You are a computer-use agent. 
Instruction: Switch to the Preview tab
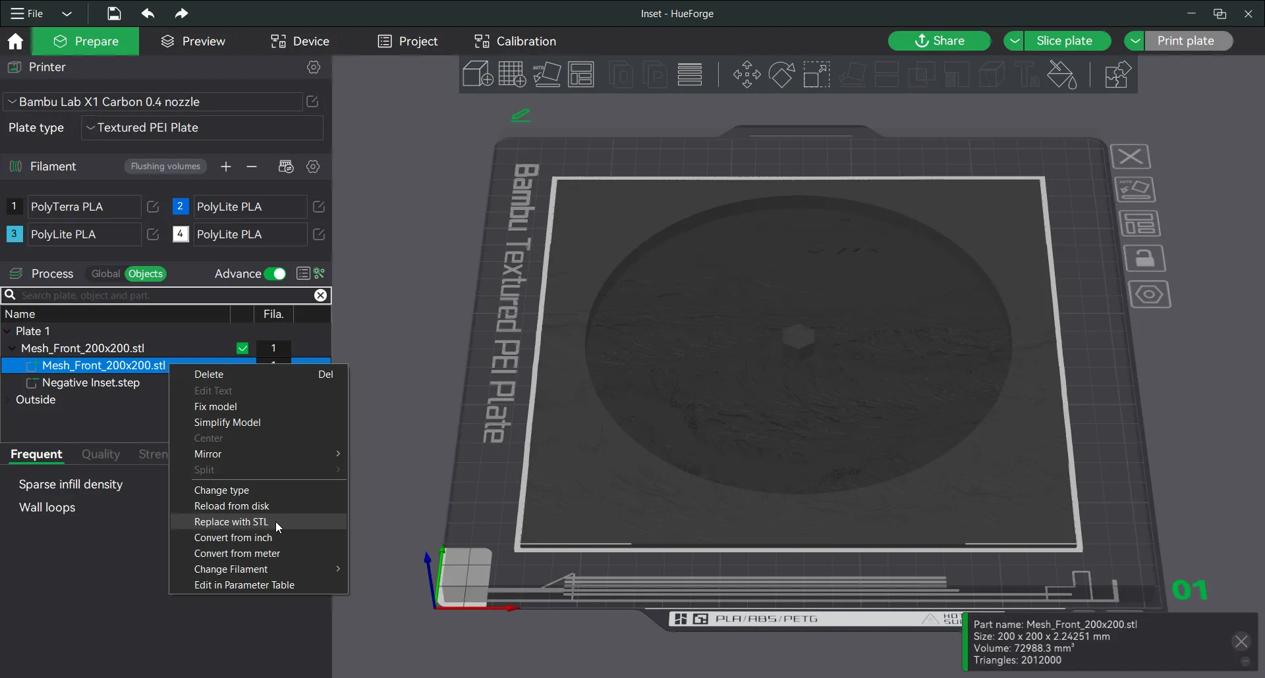[193, 41]
